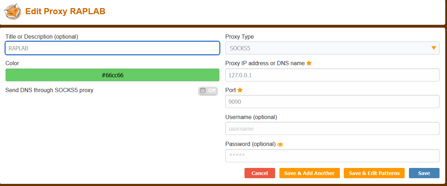The width and height of the screenshot is (447, 186).
Task: Click the star beside Port label
Action: tap(240, 90)
